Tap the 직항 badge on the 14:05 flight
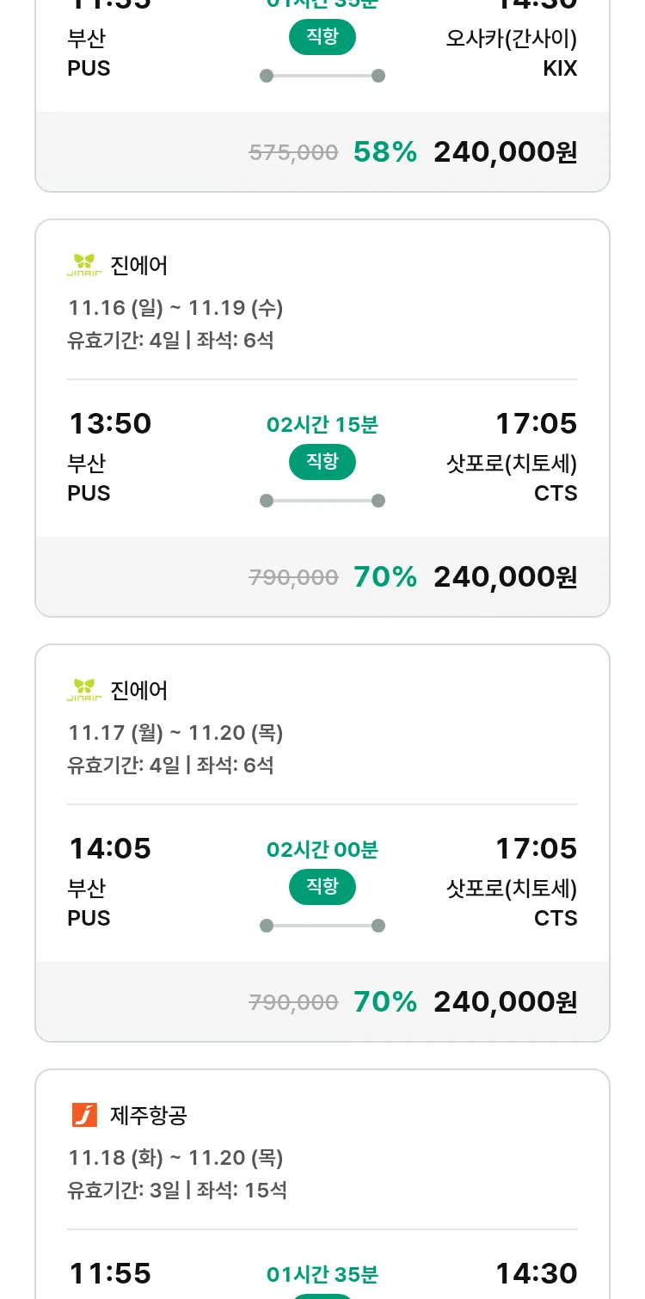The width and height of the screenshot is (645, 1299). coord(322,888)
